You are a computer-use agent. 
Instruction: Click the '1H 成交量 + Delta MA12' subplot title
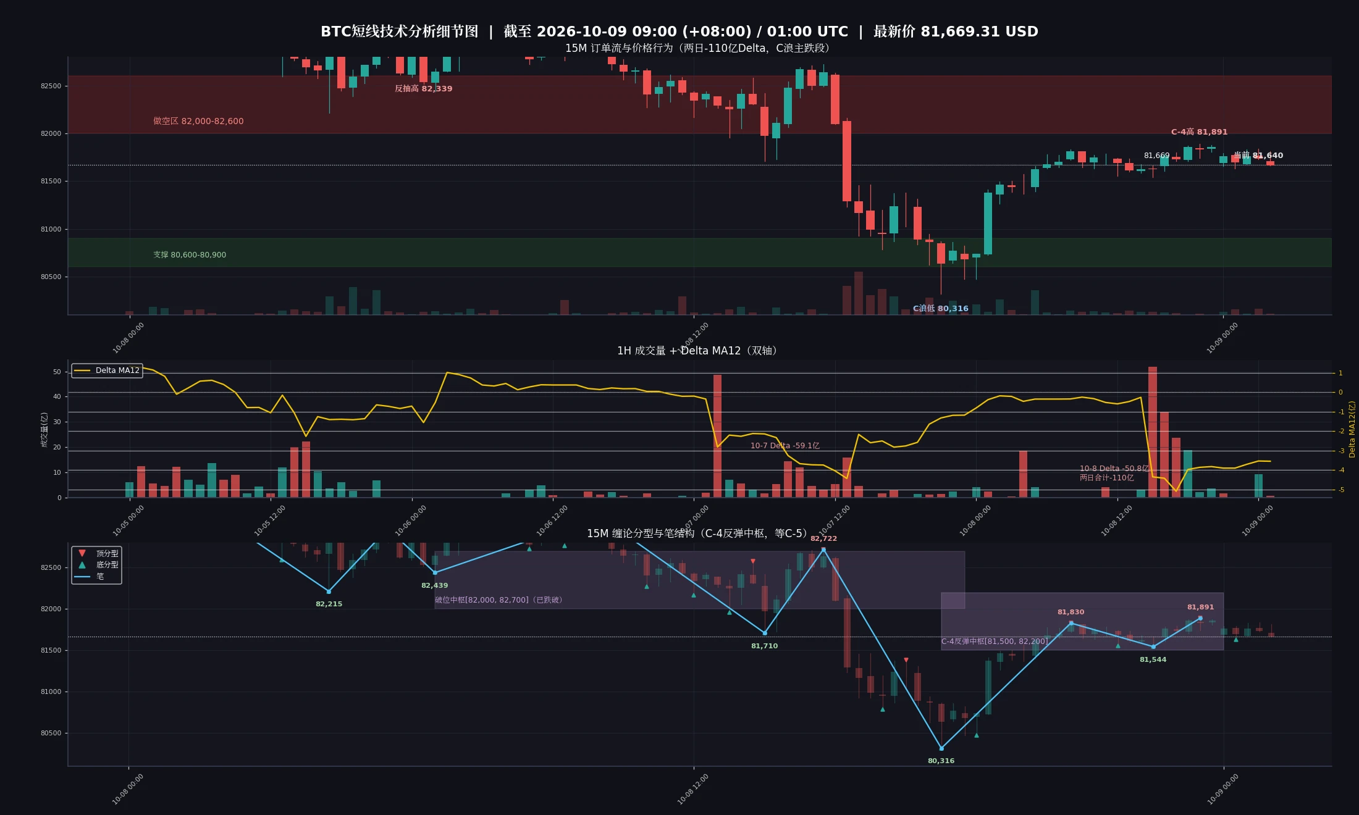pyautogui.click(x=699, y=351)
